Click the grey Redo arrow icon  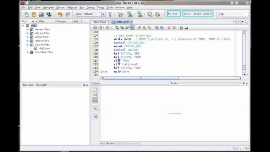click(67, 14)
